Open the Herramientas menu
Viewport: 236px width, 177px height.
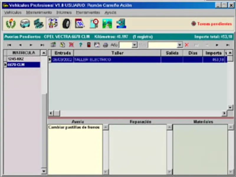(88, 12)
